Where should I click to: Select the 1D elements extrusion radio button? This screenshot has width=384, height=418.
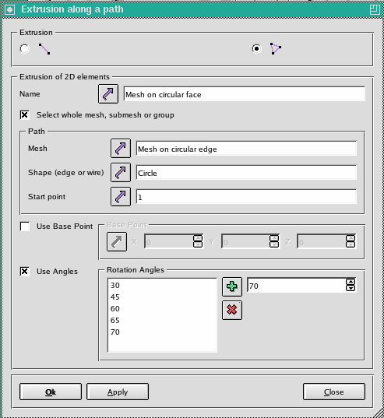[x=25, y=49]
